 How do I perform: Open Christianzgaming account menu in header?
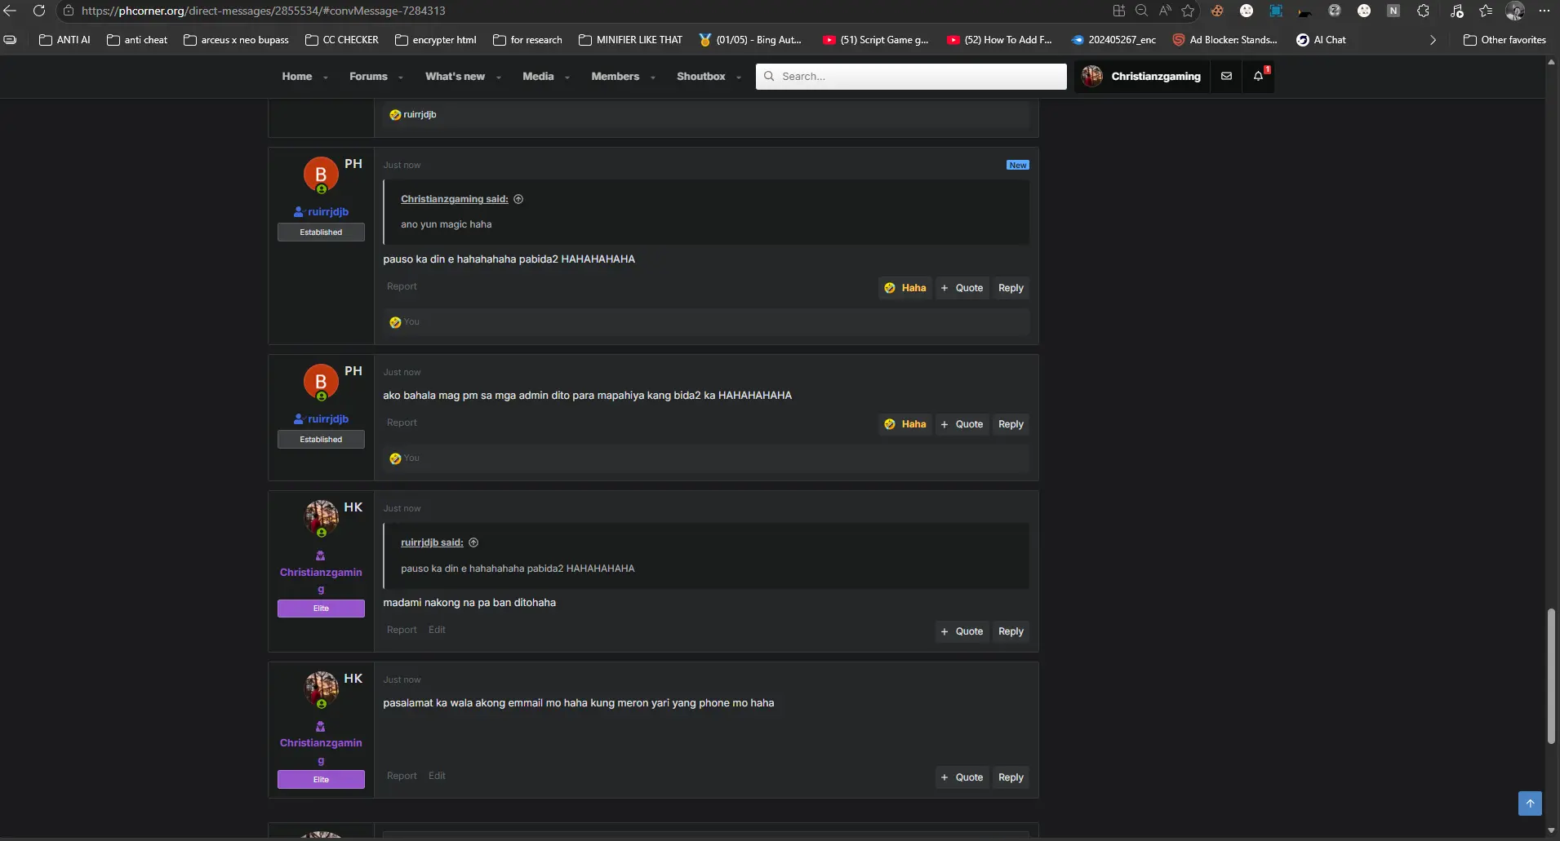(x=1141, y=76)
